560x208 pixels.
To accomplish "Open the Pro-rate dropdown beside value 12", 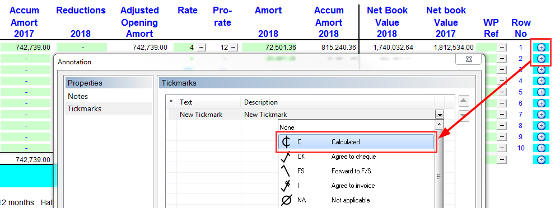I will (233, 48).
